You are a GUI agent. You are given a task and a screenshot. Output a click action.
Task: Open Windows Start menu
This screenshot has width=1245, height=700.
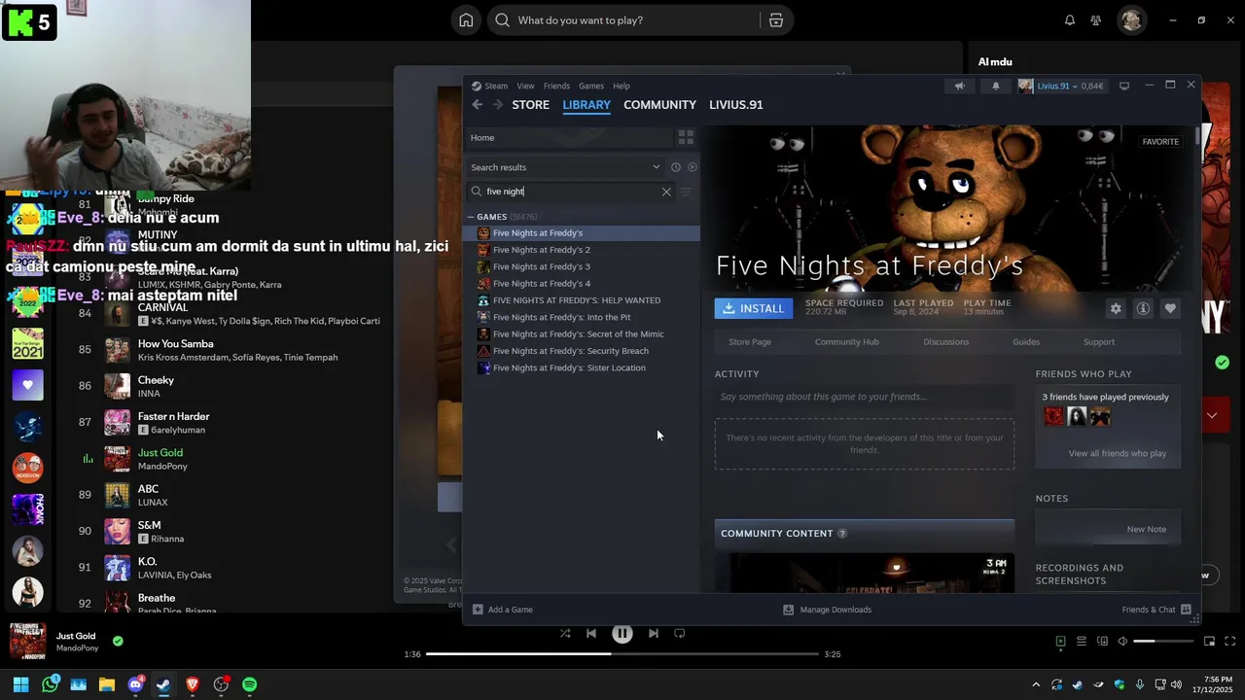point(20,684)
